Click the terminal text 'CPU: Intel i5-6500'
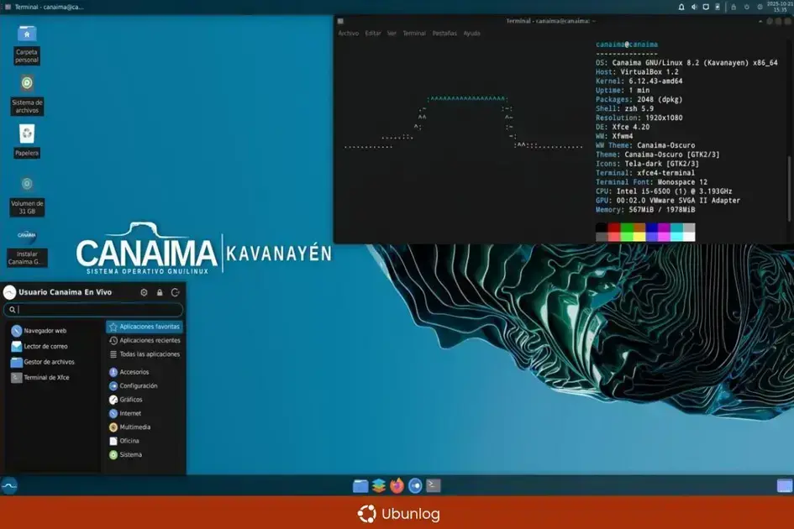The width and height of the screenshot is (794, 529). (631, 191)
